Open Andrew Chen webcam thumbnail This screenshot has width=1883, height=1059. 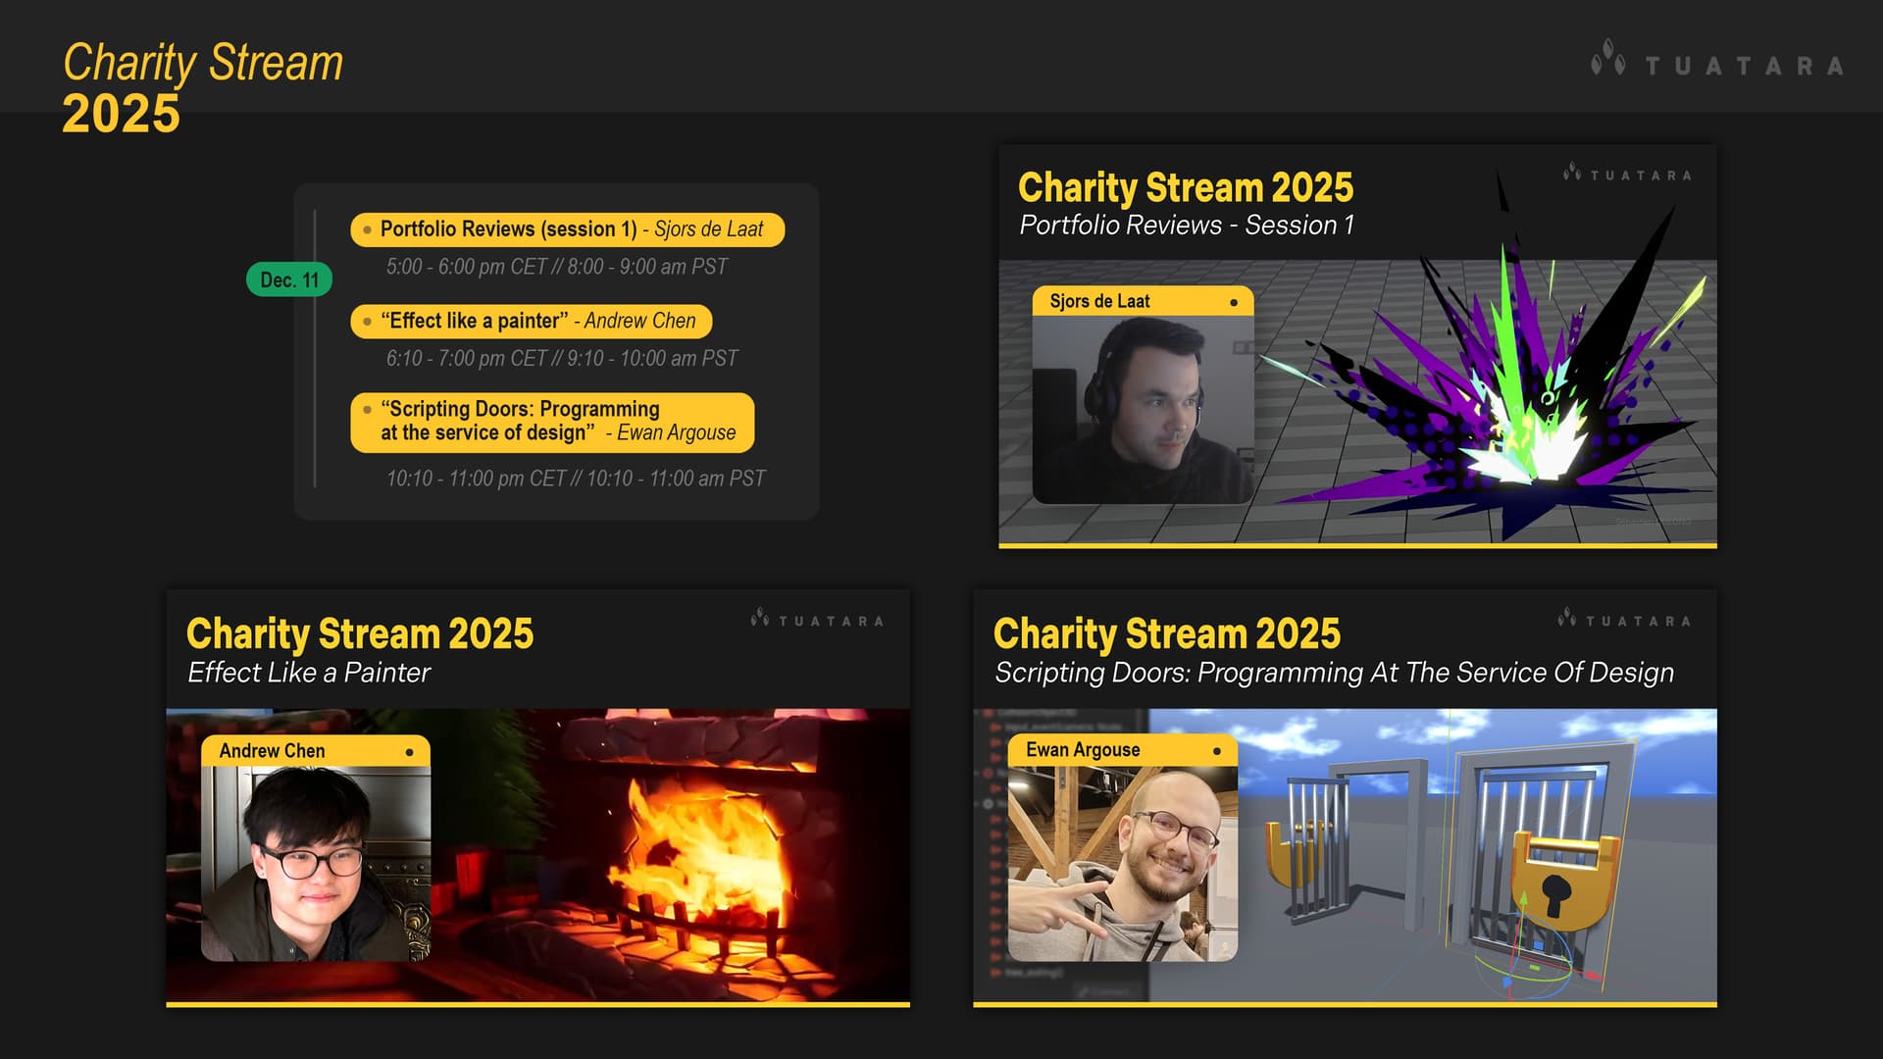click(x=315, y=862)
